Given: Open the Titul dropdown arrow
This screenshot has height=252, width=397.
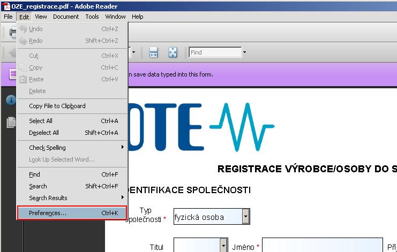Looking at the screenshot, I should click(223, 246).
